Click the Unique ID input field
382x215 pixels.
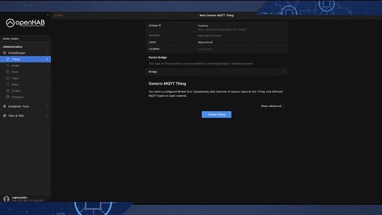[x=241, y=26]
